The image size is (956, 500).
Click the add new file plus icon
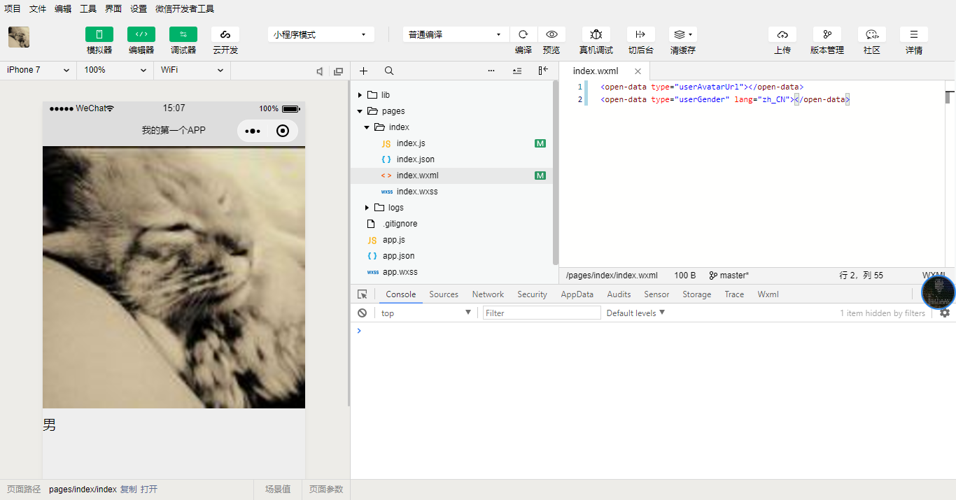[363, 71]
